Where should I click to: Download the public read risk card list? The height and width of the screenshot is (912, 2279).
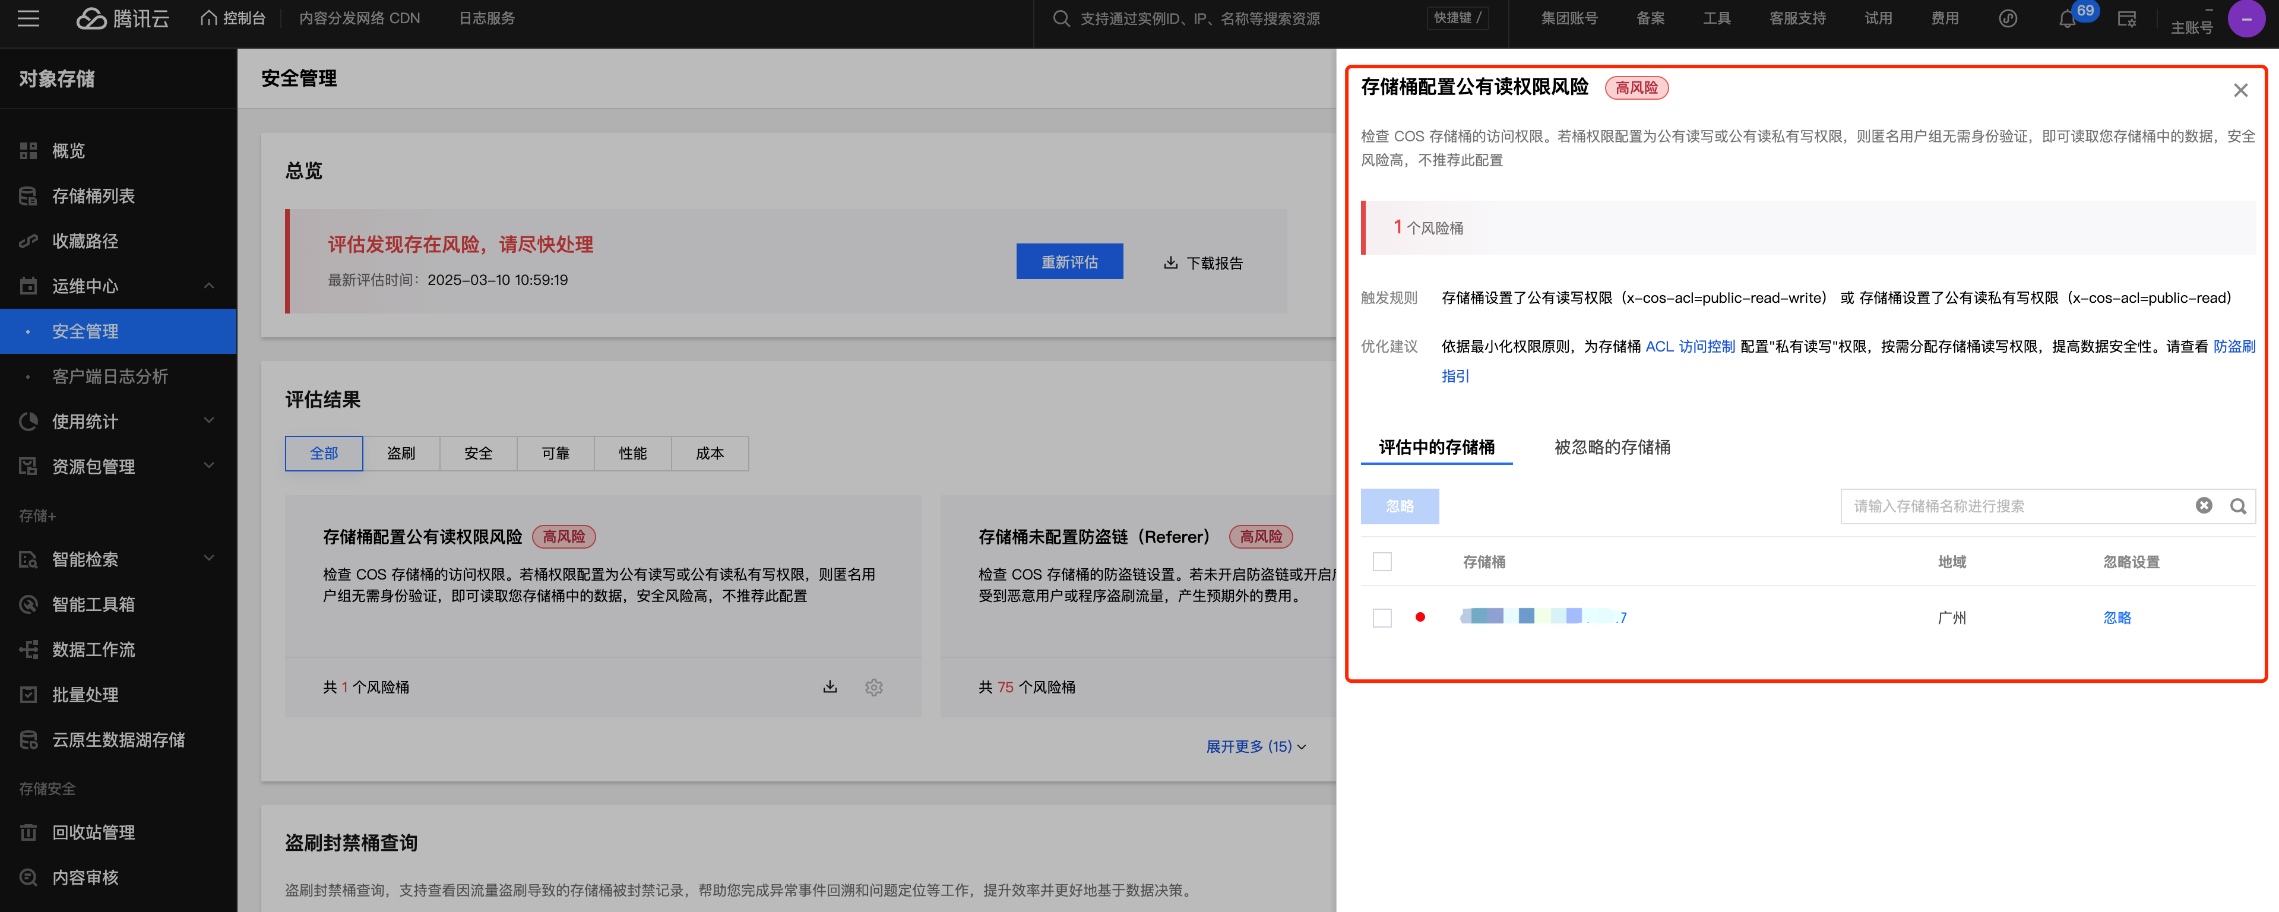coord(830,686)
